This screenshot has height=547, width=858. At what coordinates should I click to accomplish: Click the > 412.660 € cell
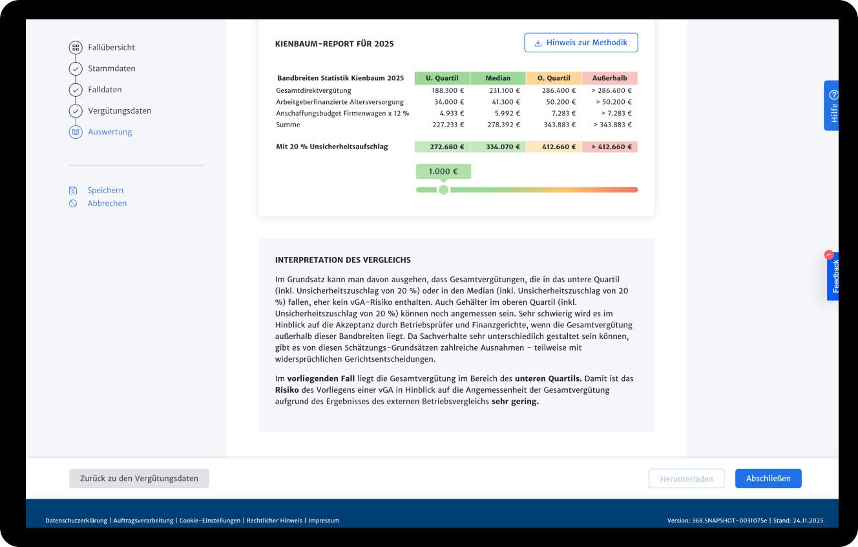[x=610, y=147]
